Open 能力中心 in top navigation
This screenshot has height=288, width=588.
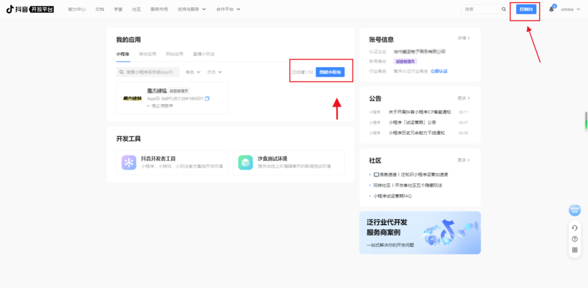click(77, 10)
